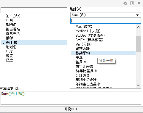Open the Sum (和) aggregation dropdown
The height and width of the screenshot is (113, 143).
[x=106, y=15]
